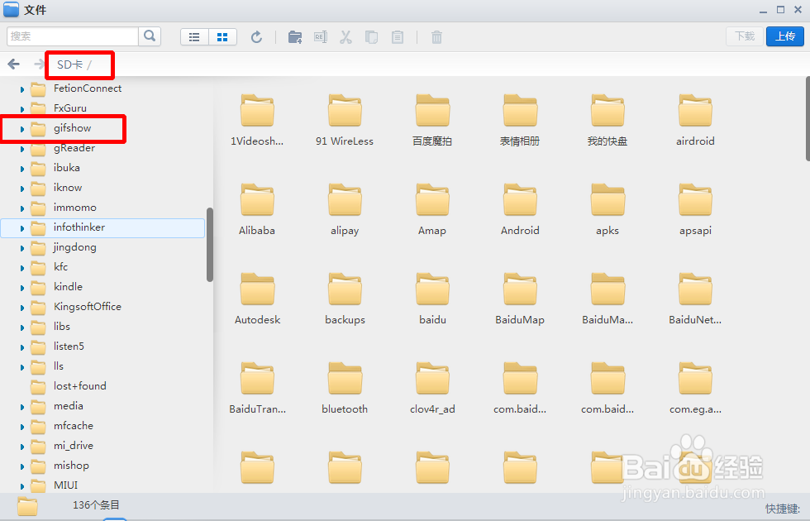Viewport: 810px width, 521px height.
Task: Open the backups folder icon
Action: pos(345,289)
